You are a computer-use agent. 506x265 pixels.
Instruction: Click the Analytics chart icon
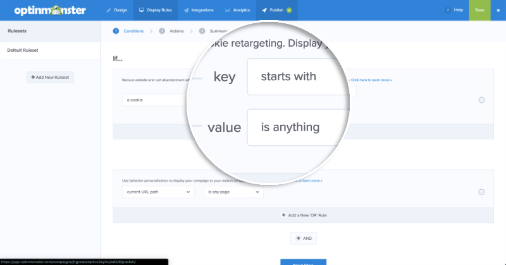[x=228, y=10]
